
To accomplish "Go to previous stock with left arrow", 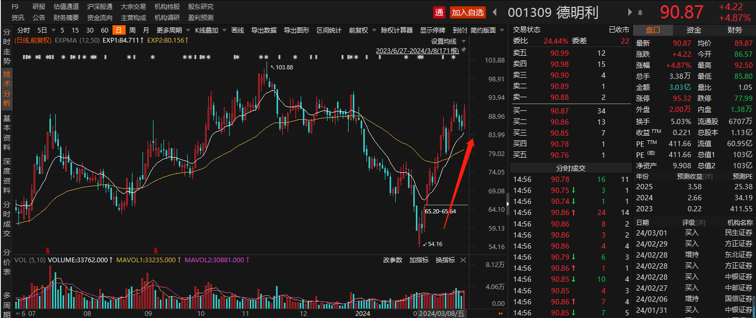I will click(x=494, y=12).
